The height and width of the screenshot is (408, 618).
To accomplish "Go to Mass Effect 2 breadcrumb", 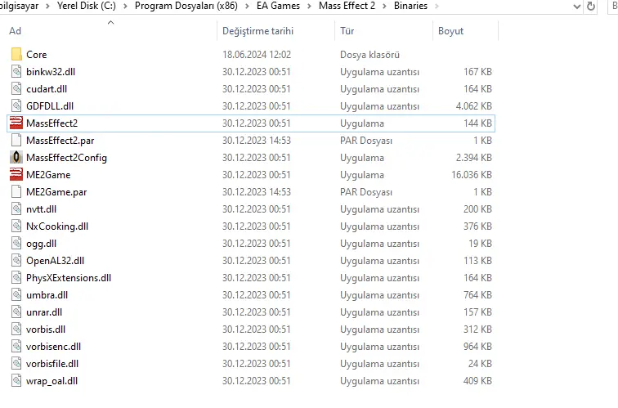I will 347,6.
